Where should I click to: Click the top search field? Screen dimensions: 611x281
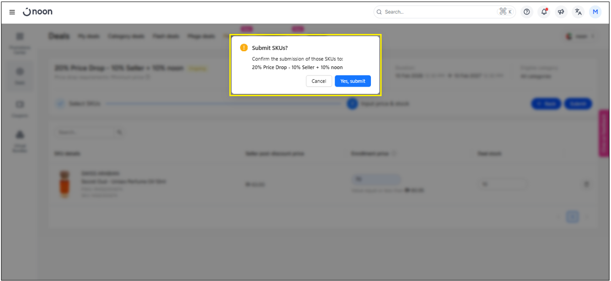tap(436, 12)
